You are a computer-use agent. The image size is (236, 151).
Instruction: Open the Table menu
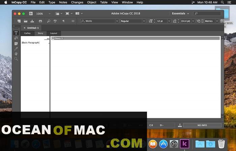pyautogui.click(x=104, y=2)
